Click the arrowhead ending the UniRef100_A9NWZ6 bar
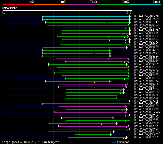Image resolution: width=163 pixels, height=144 pixels. 113,118
